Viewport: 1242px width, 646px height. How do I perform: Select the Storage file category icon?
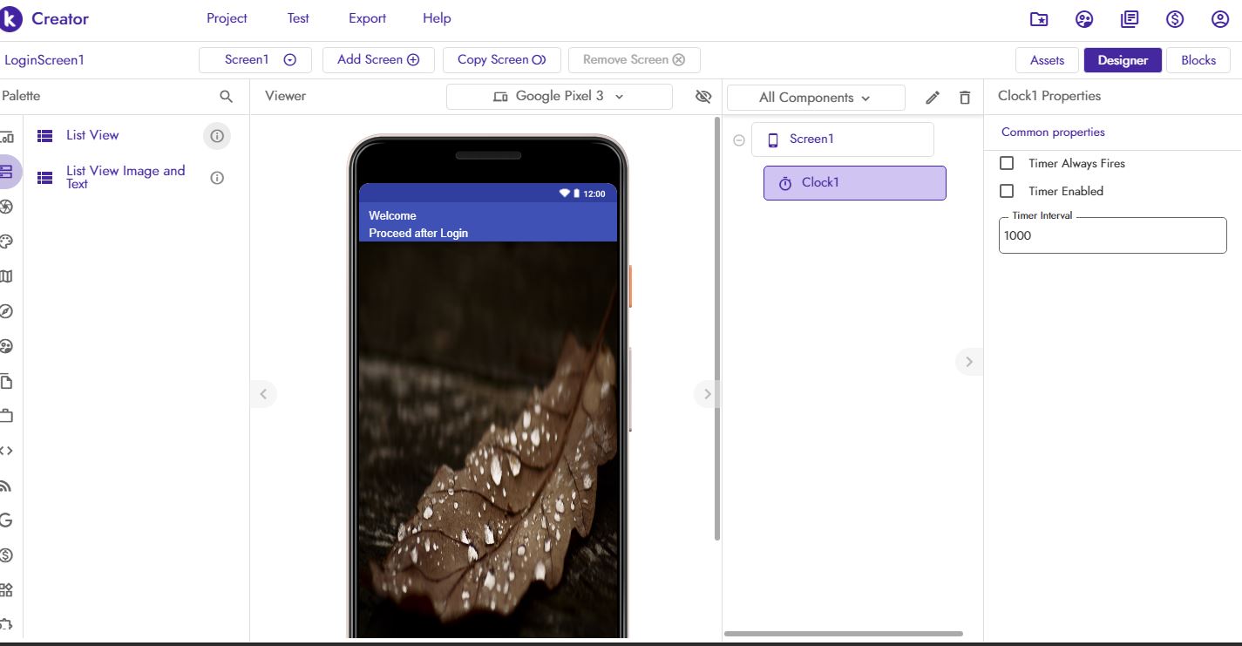[x=7, y=381]
